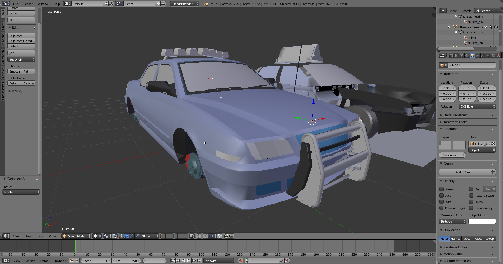This screenshot has height=264, width=503.
Task: Toggle visibility eye of fullsize_intmirrords
Action: click(486, 27)
